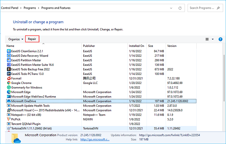The height and width of the screenshot is (144, 226).
Task: Click the vertical scrollbar of the list
Action: [224, 78]
